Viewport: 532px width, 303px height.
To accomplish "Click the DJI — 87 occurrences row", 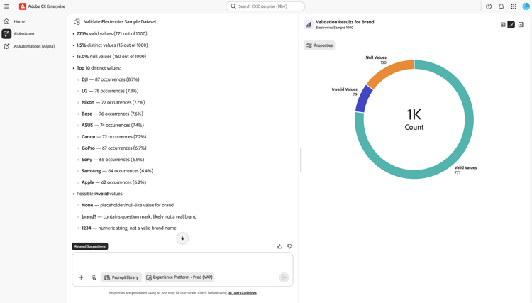I will click(x=110, y=79).
